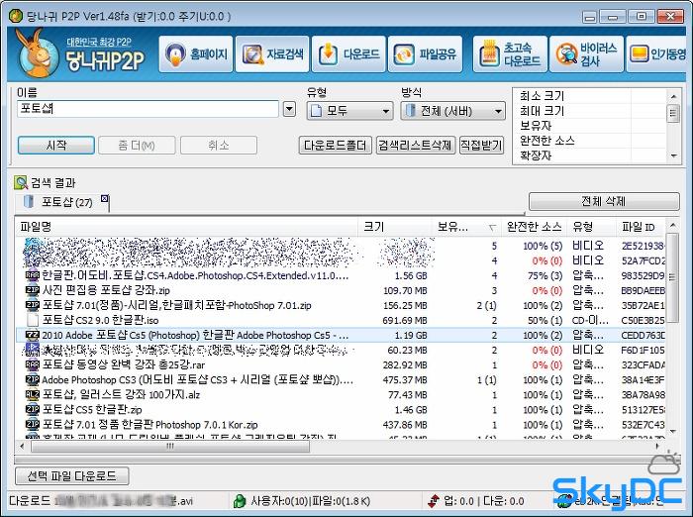
Task: Click ZIP icon of 포토샵 CS5 한글판.zip
Action: [x=33, y=410]
